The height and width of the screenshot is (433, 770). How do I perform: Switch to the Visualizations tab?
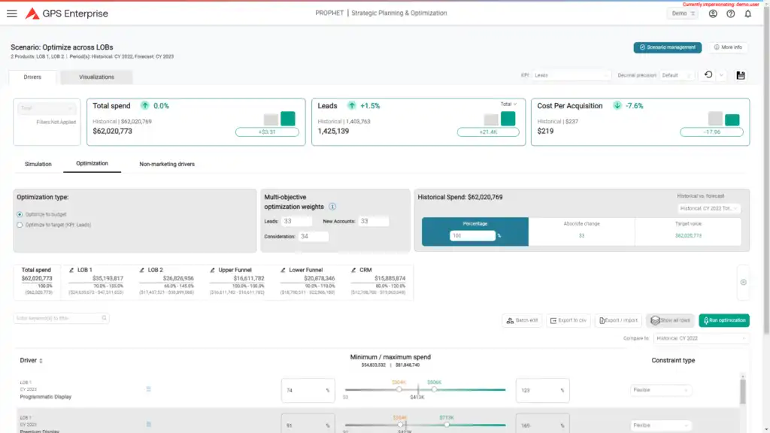96,77
